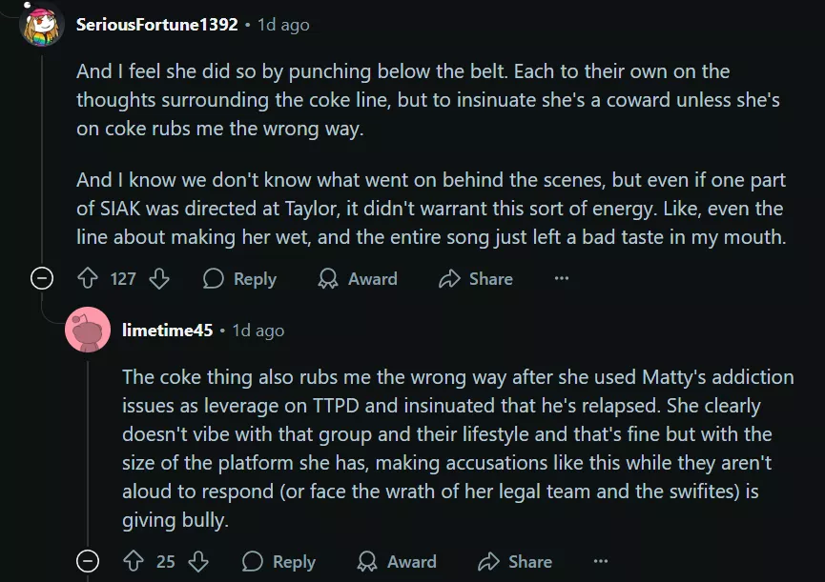
Task: Open more options for SeriousFortune1392's comment
Action: (x=562, y=279)
